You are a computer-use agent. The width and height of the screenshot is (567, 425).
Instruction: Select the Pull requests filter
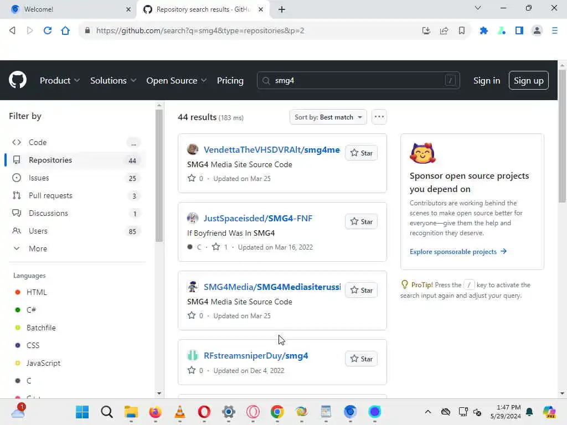tap(76, 195)
